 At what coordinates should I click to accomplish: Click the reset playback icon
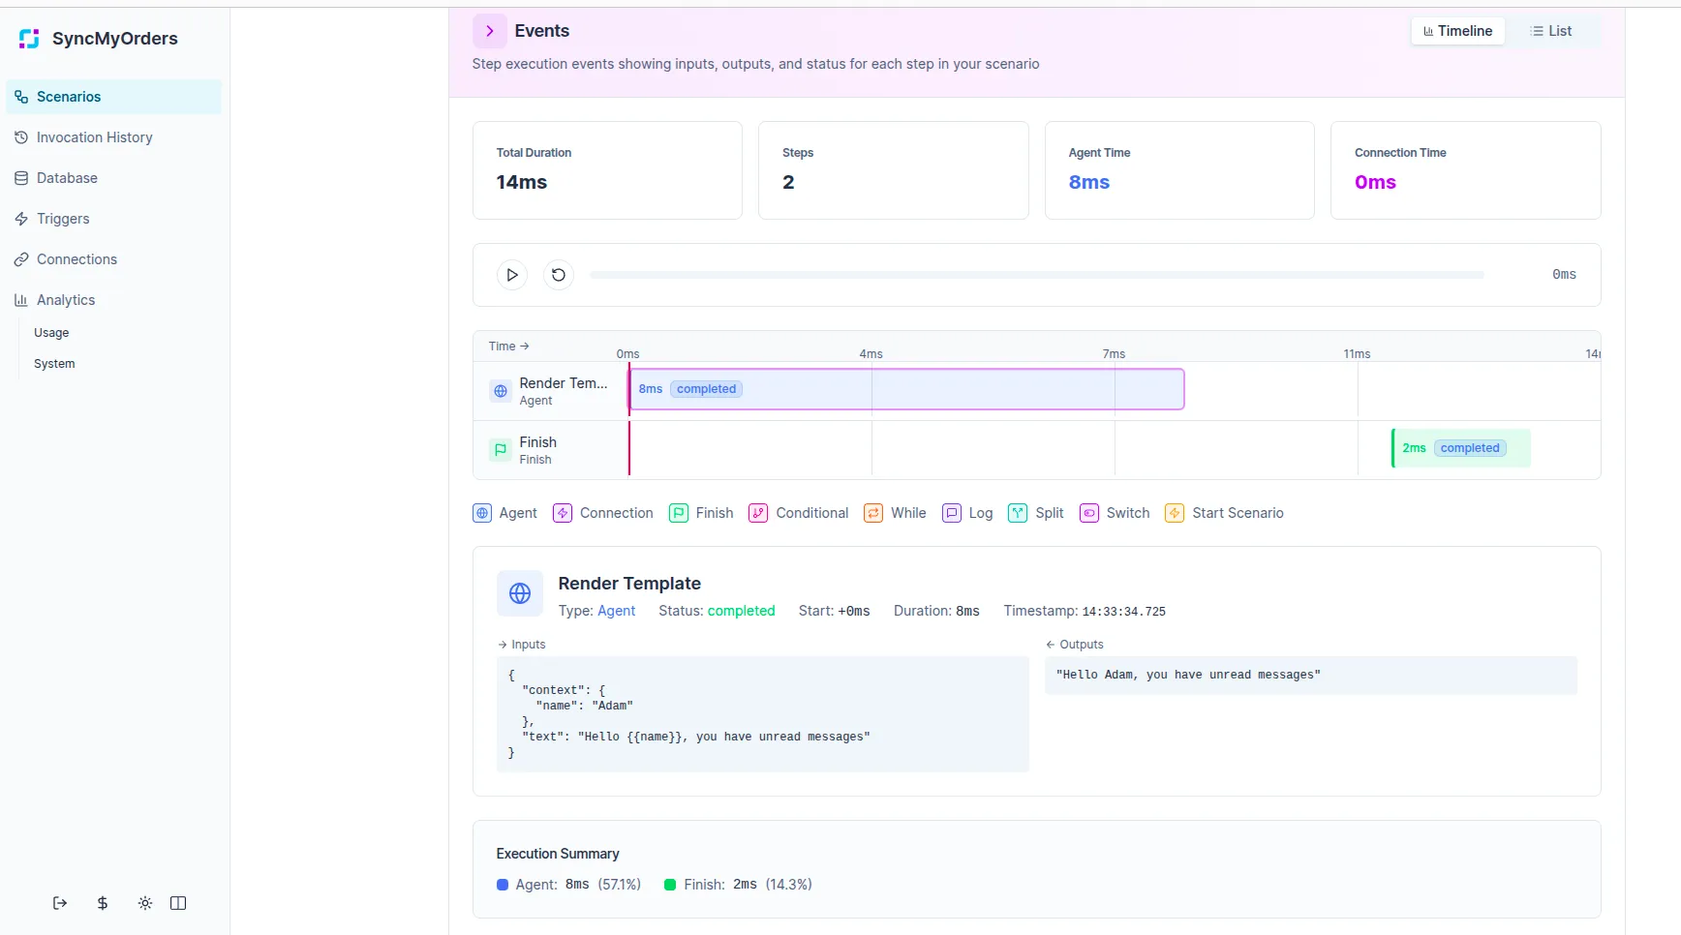coord(559,275)
